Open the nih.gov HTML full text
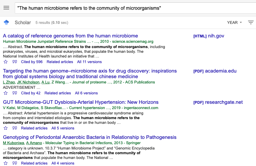Screen dimensions: 256x166 (209, 36)
